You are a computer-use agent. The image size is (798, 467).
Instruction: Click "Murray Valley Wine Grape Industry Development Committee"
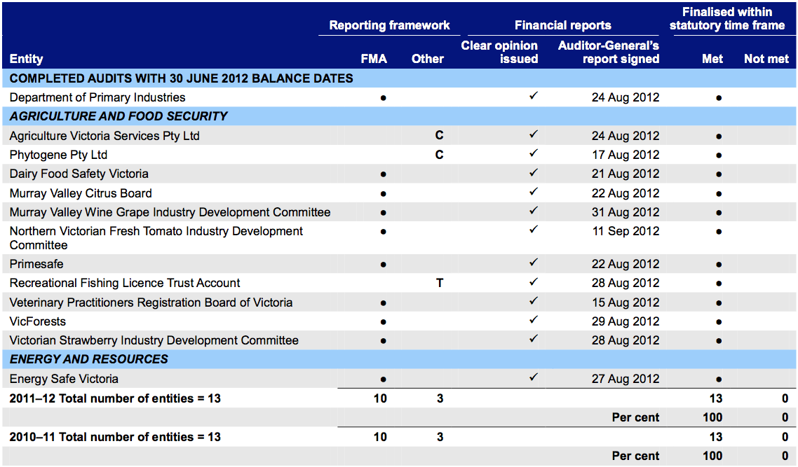(x=170, y=212)
